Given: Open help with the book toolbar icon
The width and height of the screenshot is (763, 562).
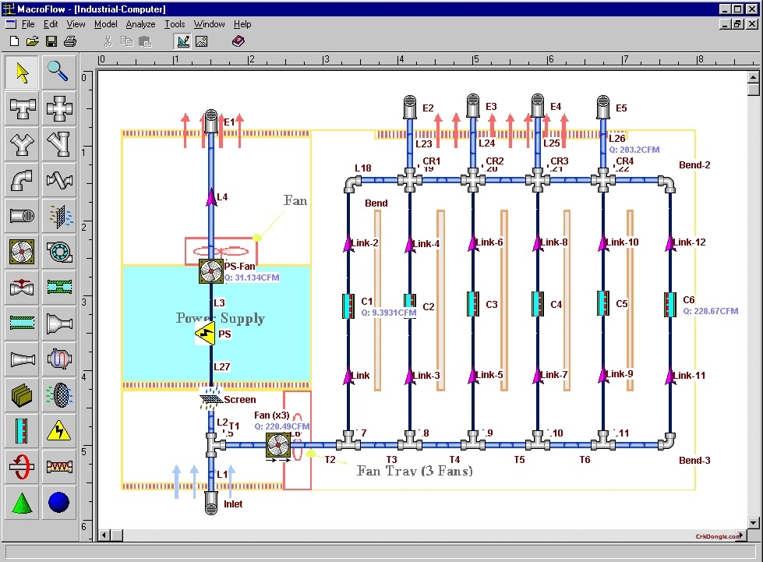Looking at the screenshot, I should coord(238,41).
